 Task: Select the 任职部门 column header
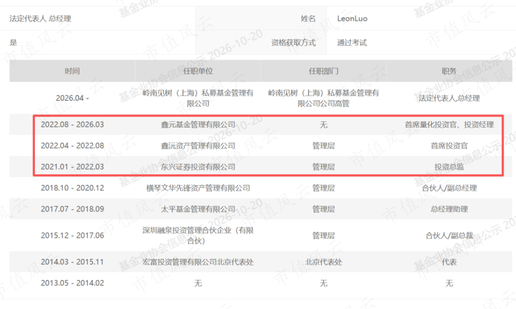[323, 71]
